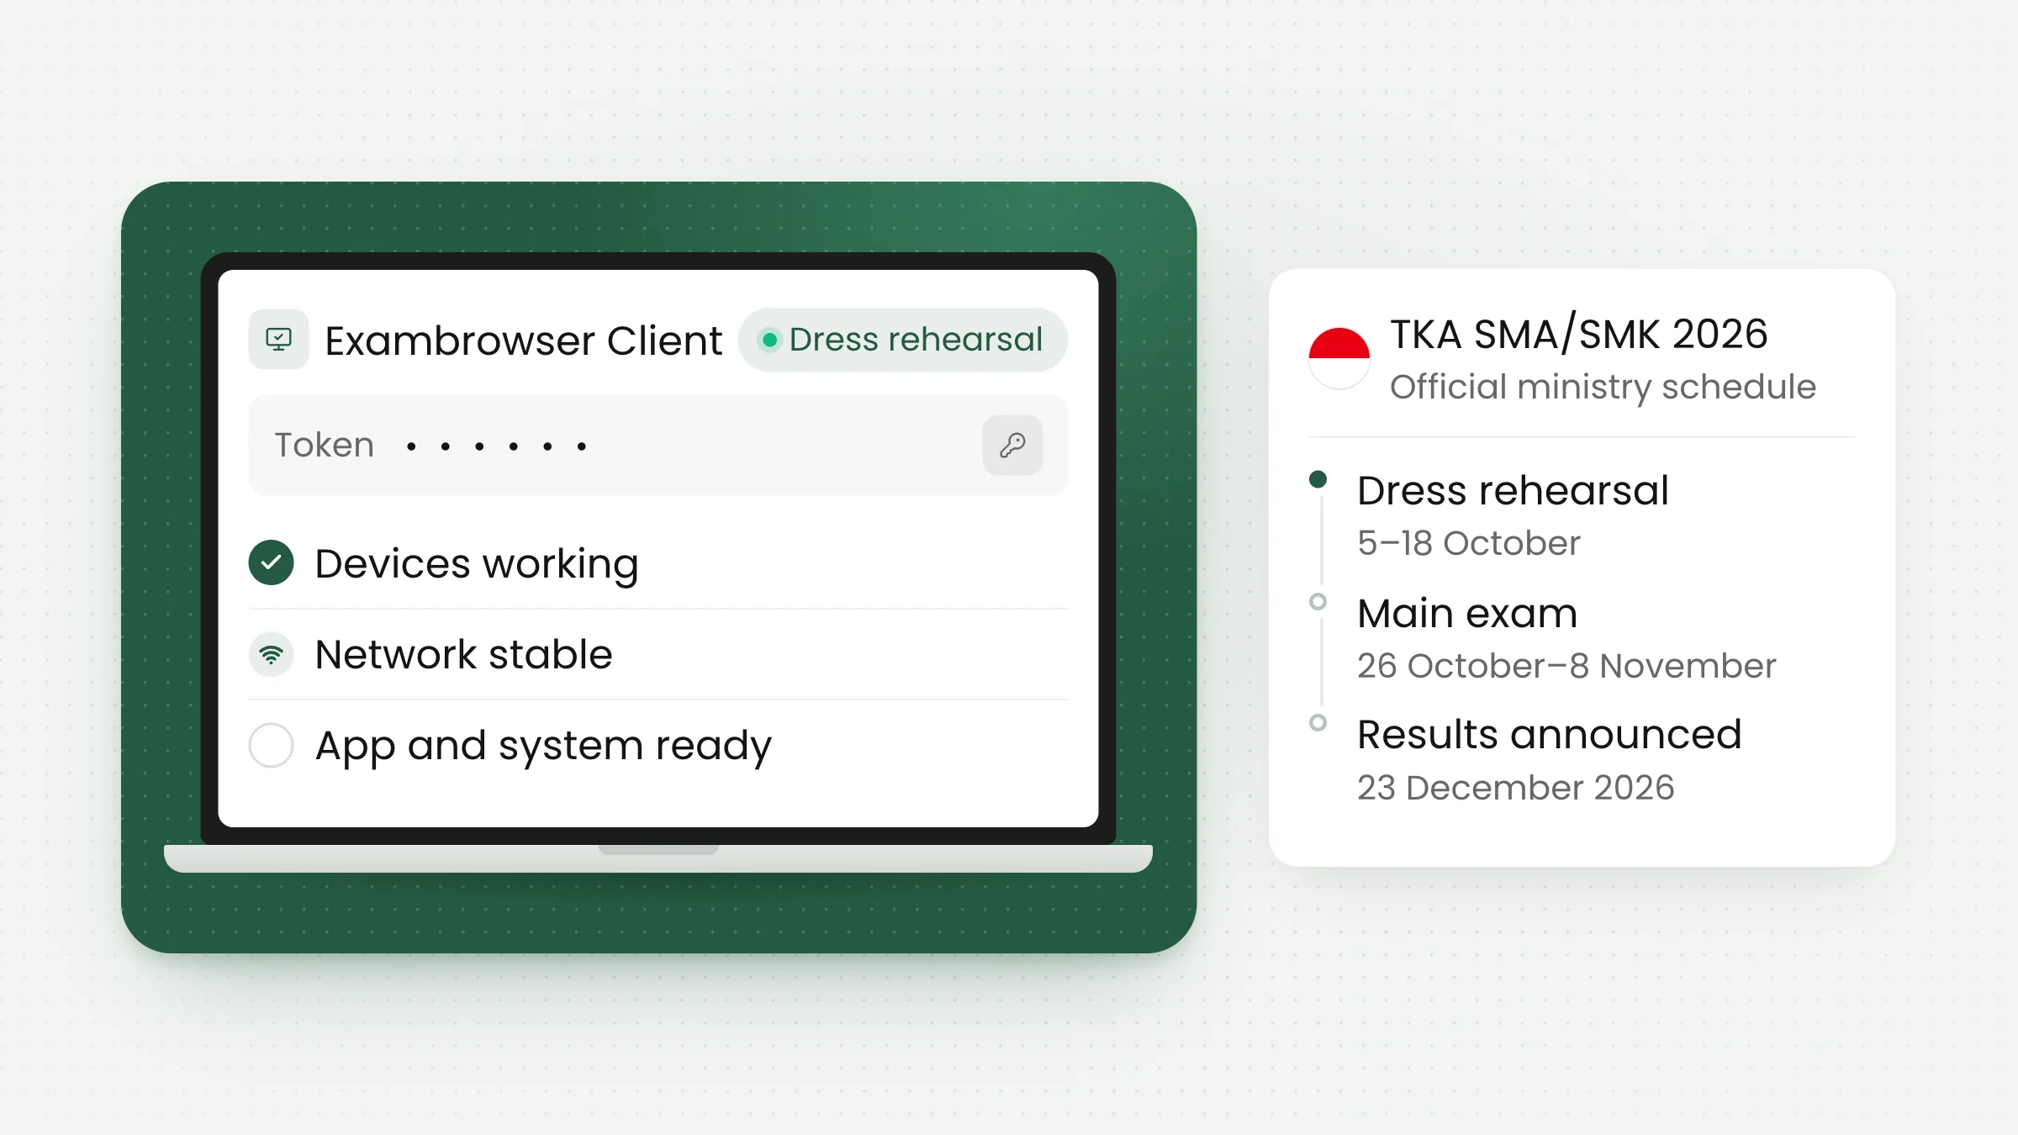Select the Main exam timeline marker
Viewport: 2018px width, 1135px height.
(x=1318, y=601)
